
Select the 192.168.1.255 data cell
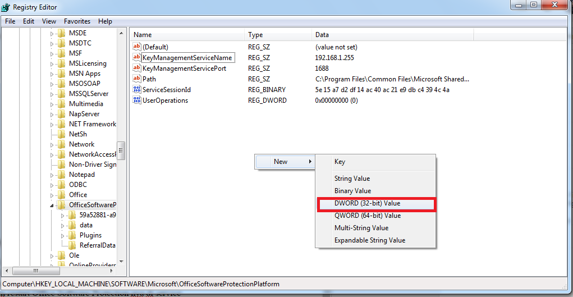tap(334, 58)
